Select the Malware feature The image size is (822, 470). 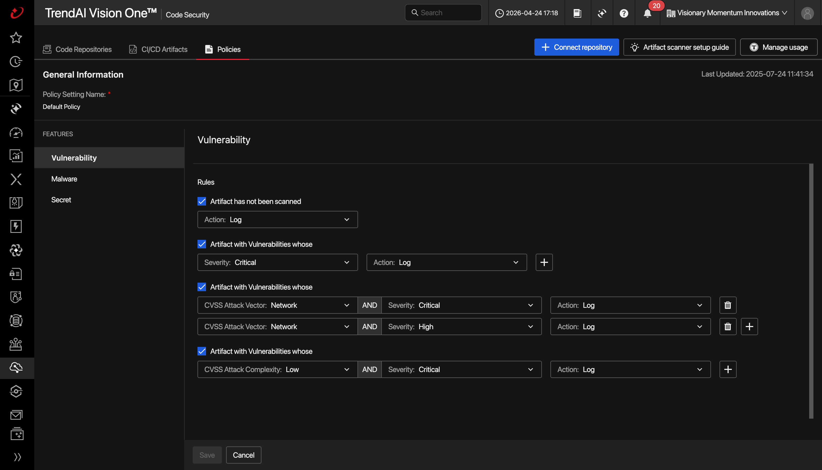(109, 179)
